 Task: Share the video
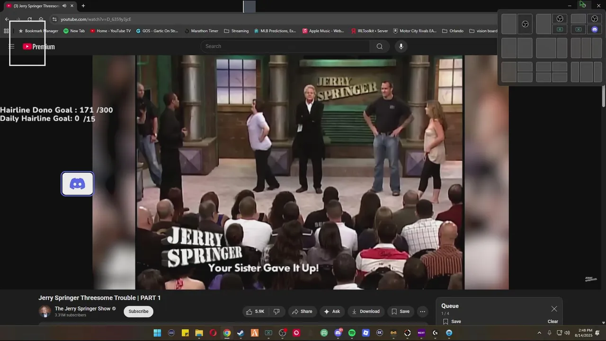tap(302, 312)
